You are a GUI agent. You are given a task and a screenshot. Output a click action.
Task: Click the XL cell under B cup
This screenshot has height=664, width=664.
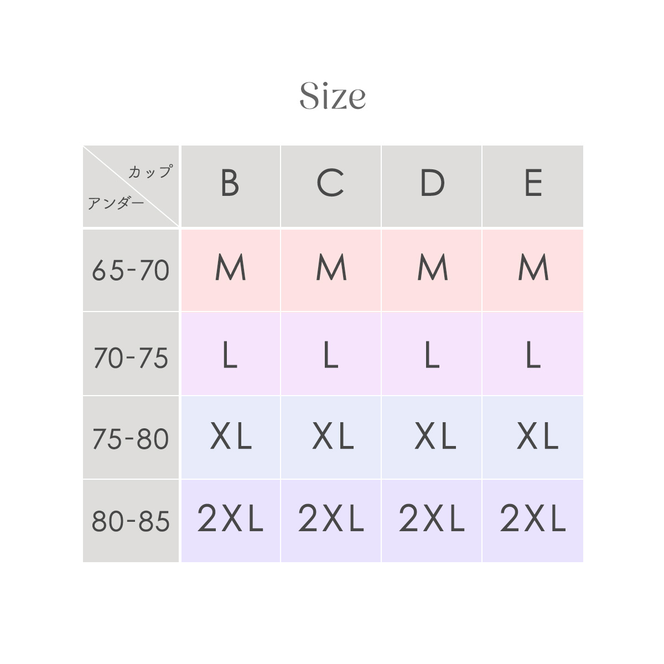pyautogui.click(x=230, y=438)
